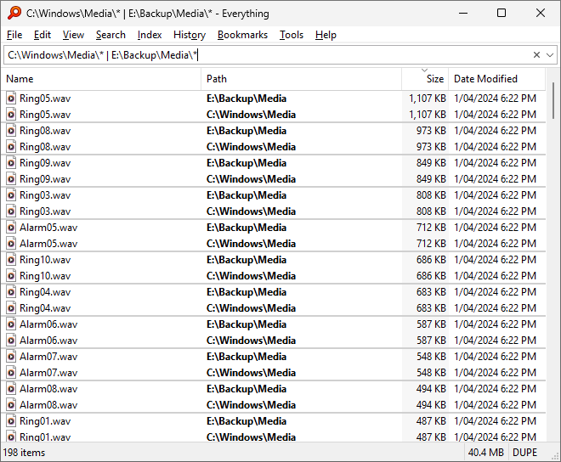Click the audio file icon of Ring09.wav in E:\Backup\Media
561x462 pixels.
pyautogui.click(x=11, y=163)
